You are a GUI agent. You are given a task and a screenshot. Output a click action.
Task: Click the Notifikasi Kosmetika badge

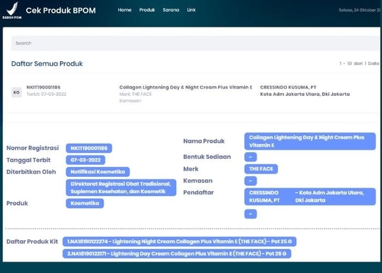click(97, 172)
